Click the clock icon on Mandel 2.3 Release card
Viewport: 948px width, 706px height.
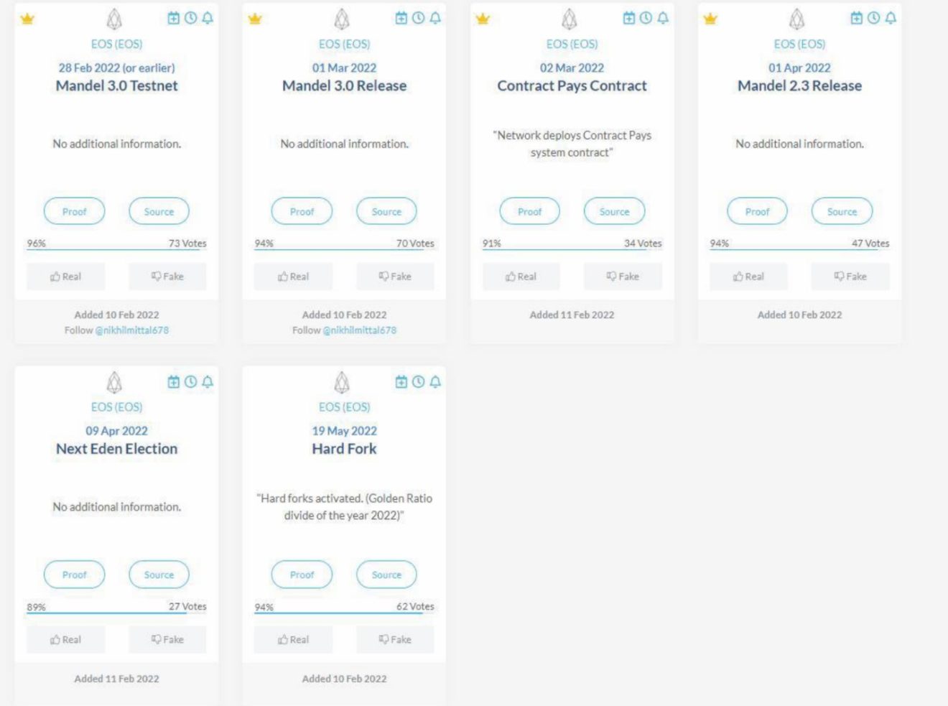point(873,18)
